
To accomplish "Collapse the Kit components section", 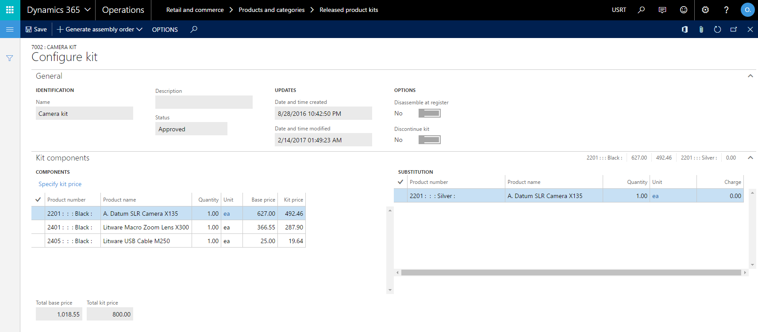I will pyautogui.click(x=750, y=157).
